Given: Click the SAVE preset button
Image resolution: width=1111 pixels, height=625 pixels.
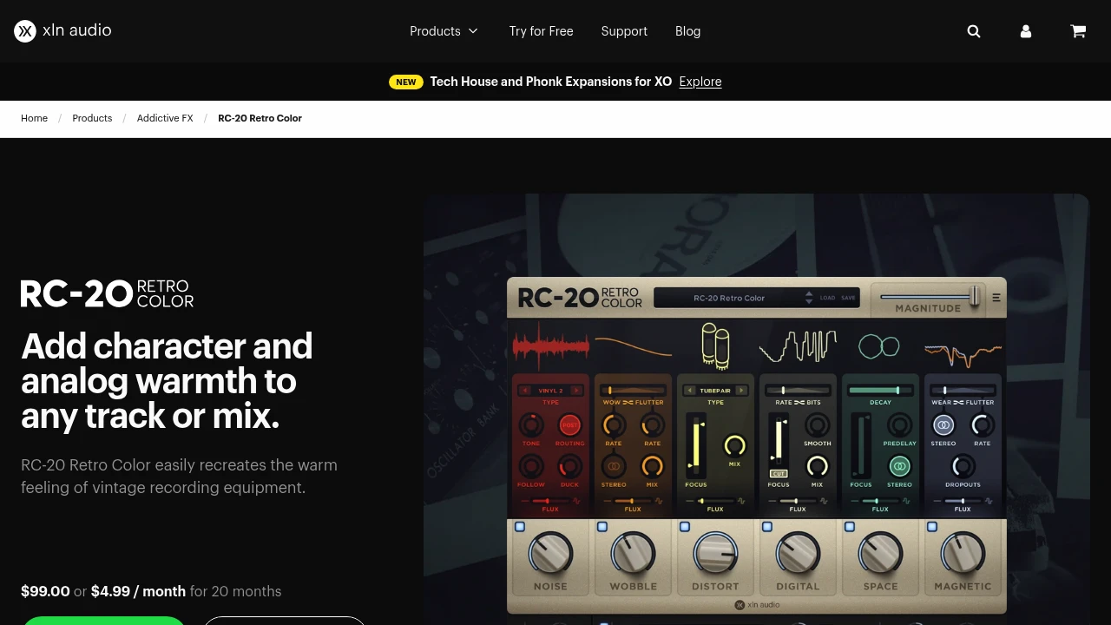Looking at the screenshot, I should [848, 298].
